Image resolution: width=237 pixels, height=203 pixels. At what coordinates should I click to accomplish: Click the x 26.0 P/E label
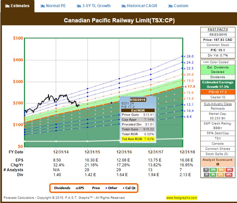(x=188, y=56)
